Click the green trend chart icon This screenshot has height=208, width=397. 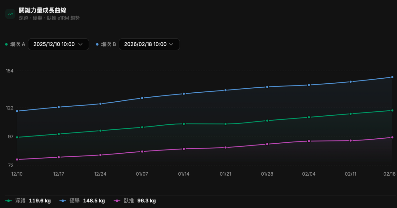(10, 14)
